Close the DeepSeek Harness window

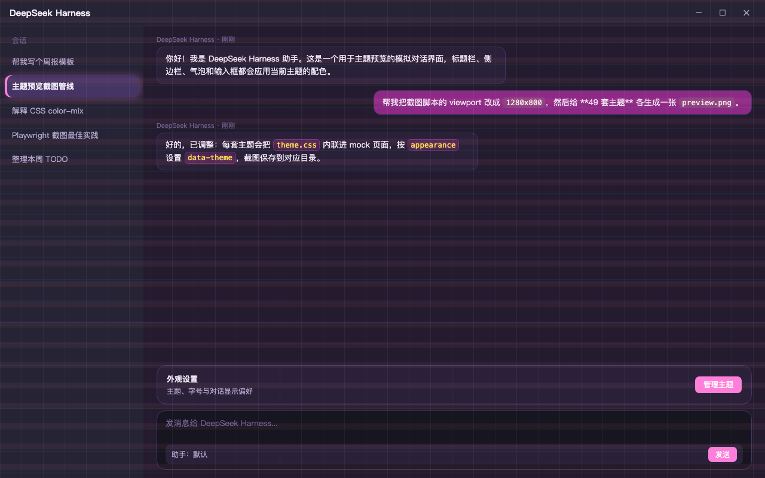(746, 13)
